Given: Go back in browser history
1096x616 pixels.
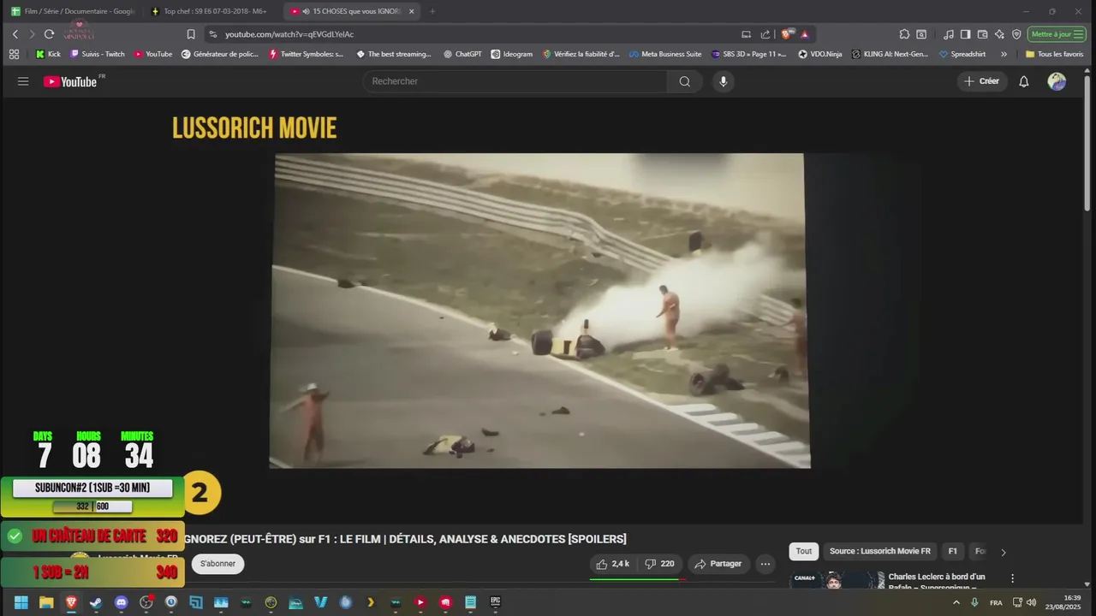Looking at the screenshot, I should pos(15,34).
